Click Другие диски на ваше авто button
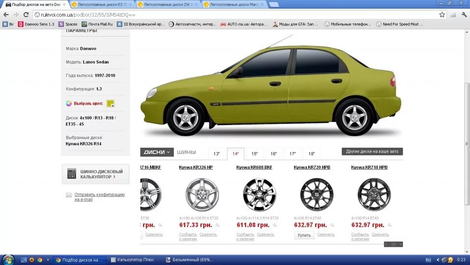The width and height of the screenshot is (470, 265). pos(372,152)
